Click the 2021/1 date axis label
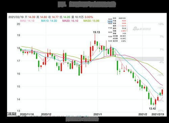 tap(98, 114)
